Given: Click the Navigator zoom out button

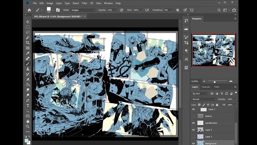Looking at the screenshot, I should (x=204, y=81).
